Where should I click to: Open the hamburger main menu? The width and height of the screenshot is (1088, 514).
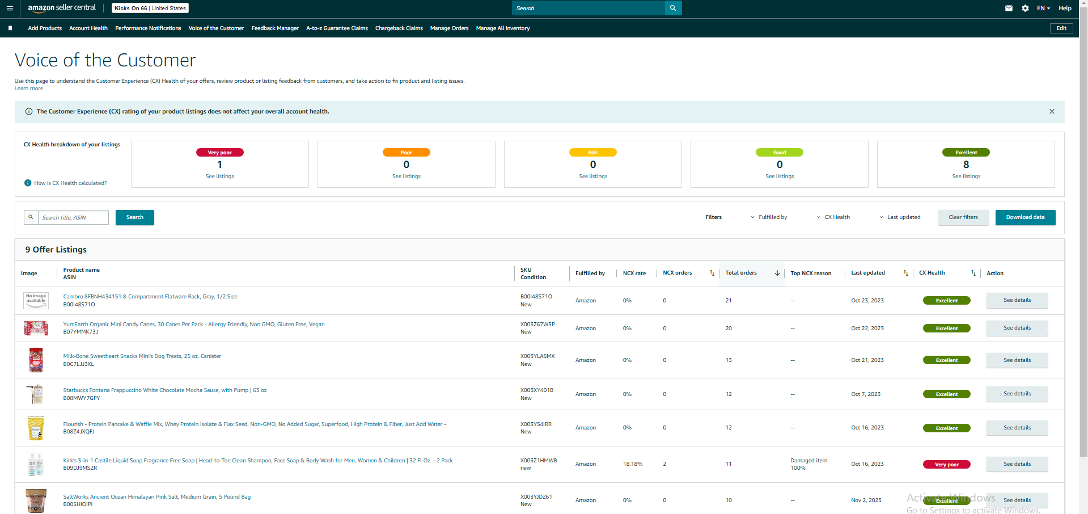click(10, 9)
